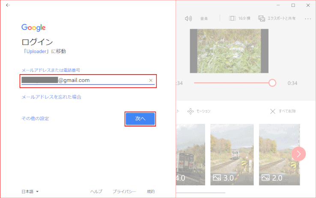This screenshot has height=198, width=316.
Task: Expand the 日本語 language dropdown
Action: coord(30,192)
